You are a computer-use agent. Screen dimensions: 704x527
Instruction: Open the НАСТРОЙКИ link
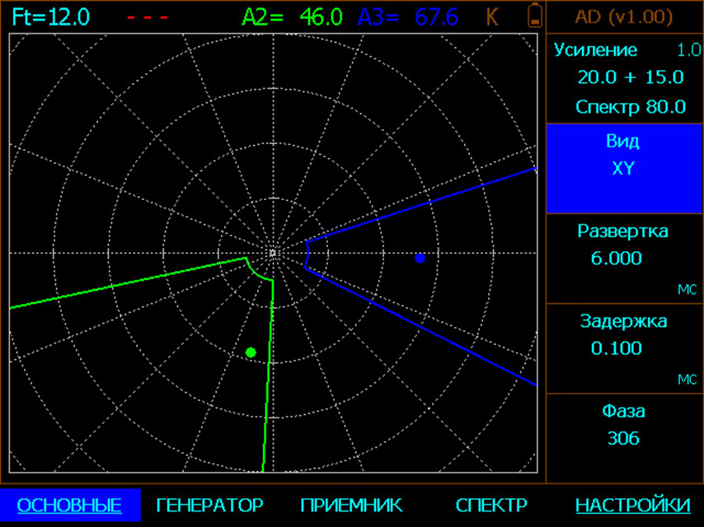632,505
